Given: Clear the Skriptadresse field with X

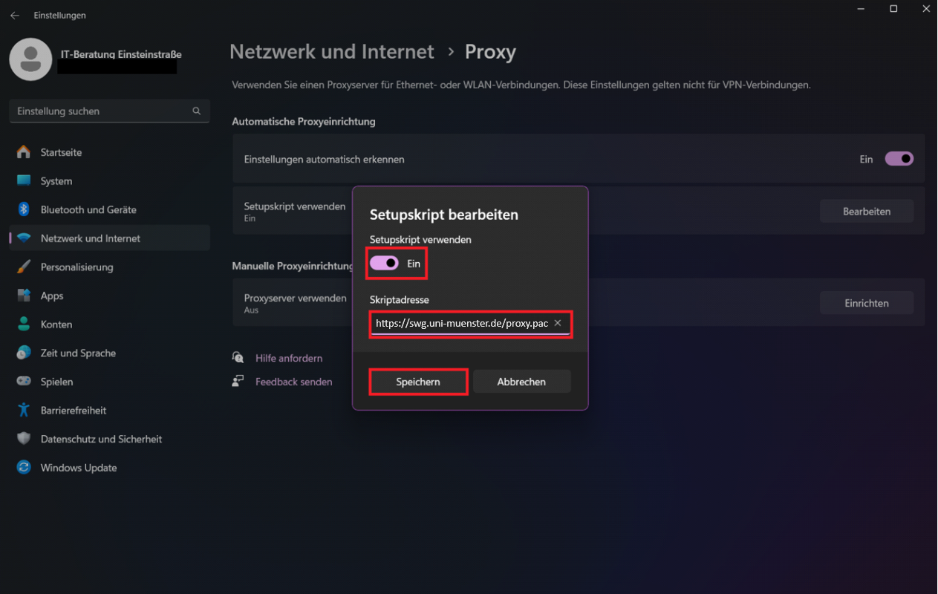Looking at the screenshot, I should coord(558,323).
